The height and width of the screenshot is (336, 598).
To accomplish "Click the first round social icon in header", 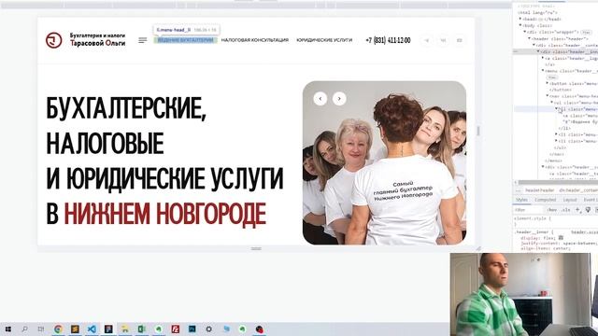I will pyautogui.click(x=427, y=40).
